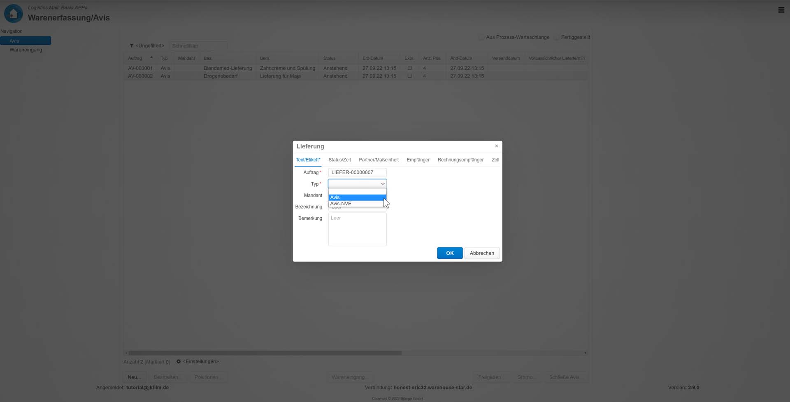Click the Blendamed-Lieferung cell
790x402 pixels.
click(228, 68)
